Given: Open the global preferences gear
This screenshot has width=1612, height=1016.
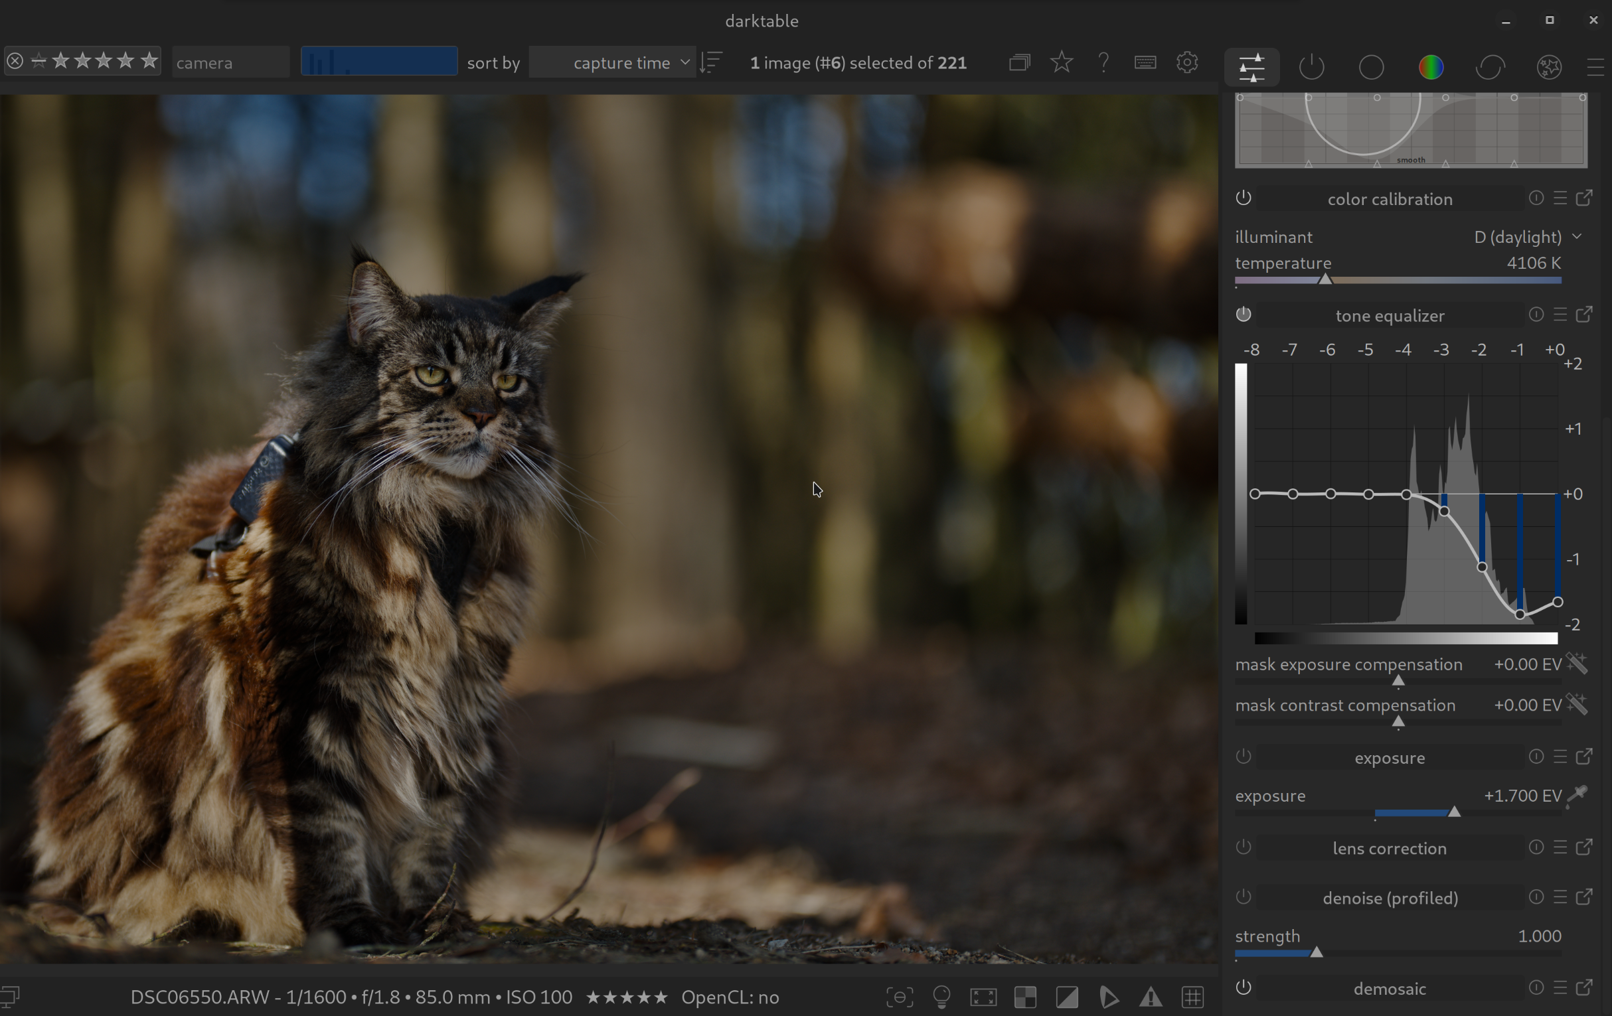Looking at the screenshot, I should pos(1187,62).
